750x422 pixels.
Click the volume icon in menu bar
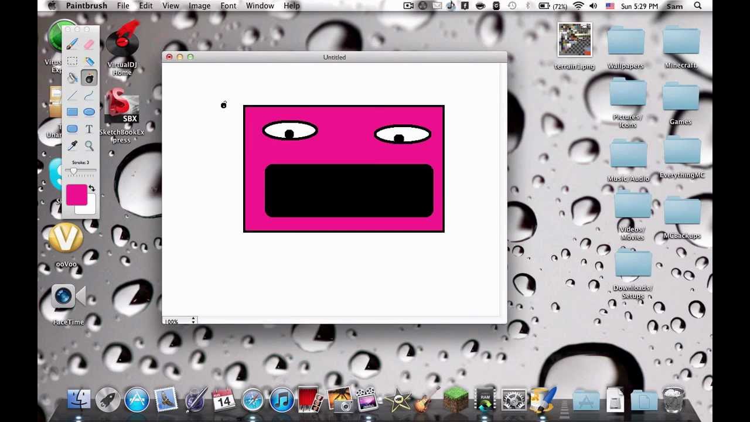click(x=593, y=6)
